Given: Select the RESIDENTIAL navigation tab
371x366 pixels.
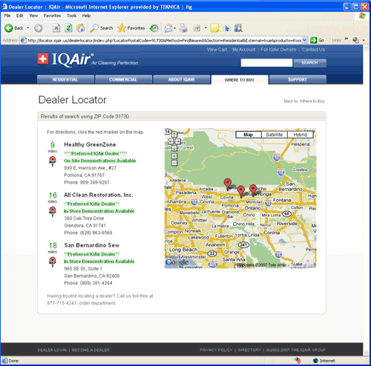Looking at the screenshot, I should coord(65,79).
